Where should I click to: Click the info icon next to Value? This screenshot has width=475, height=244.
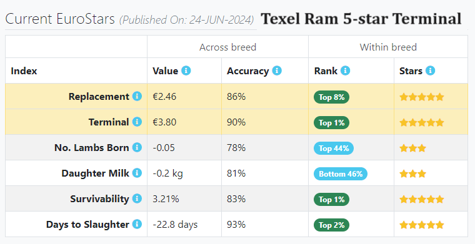click(x=186, y=71)
